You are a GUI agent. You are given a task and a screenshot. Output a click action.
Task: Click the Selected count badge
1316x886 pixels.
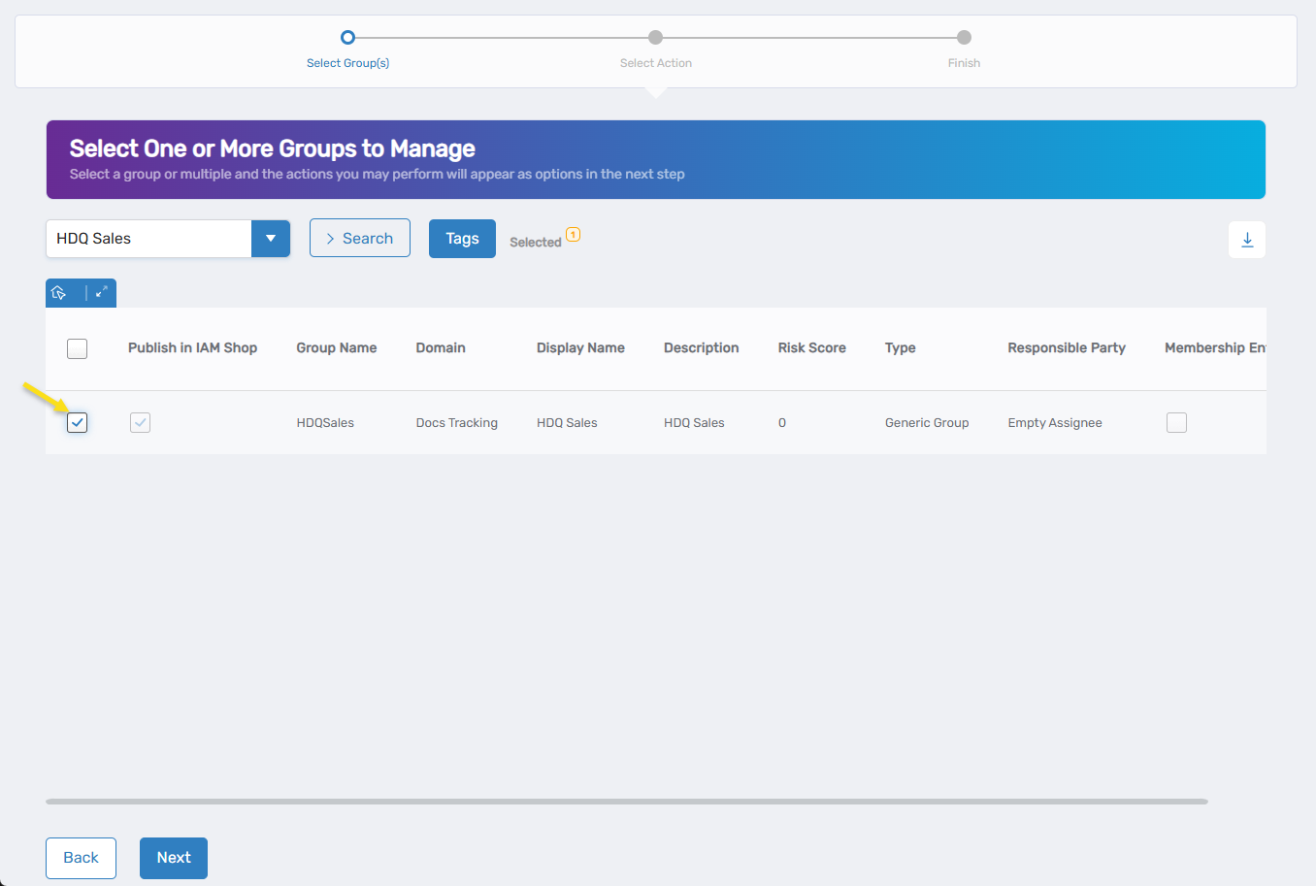pos(573,235)
